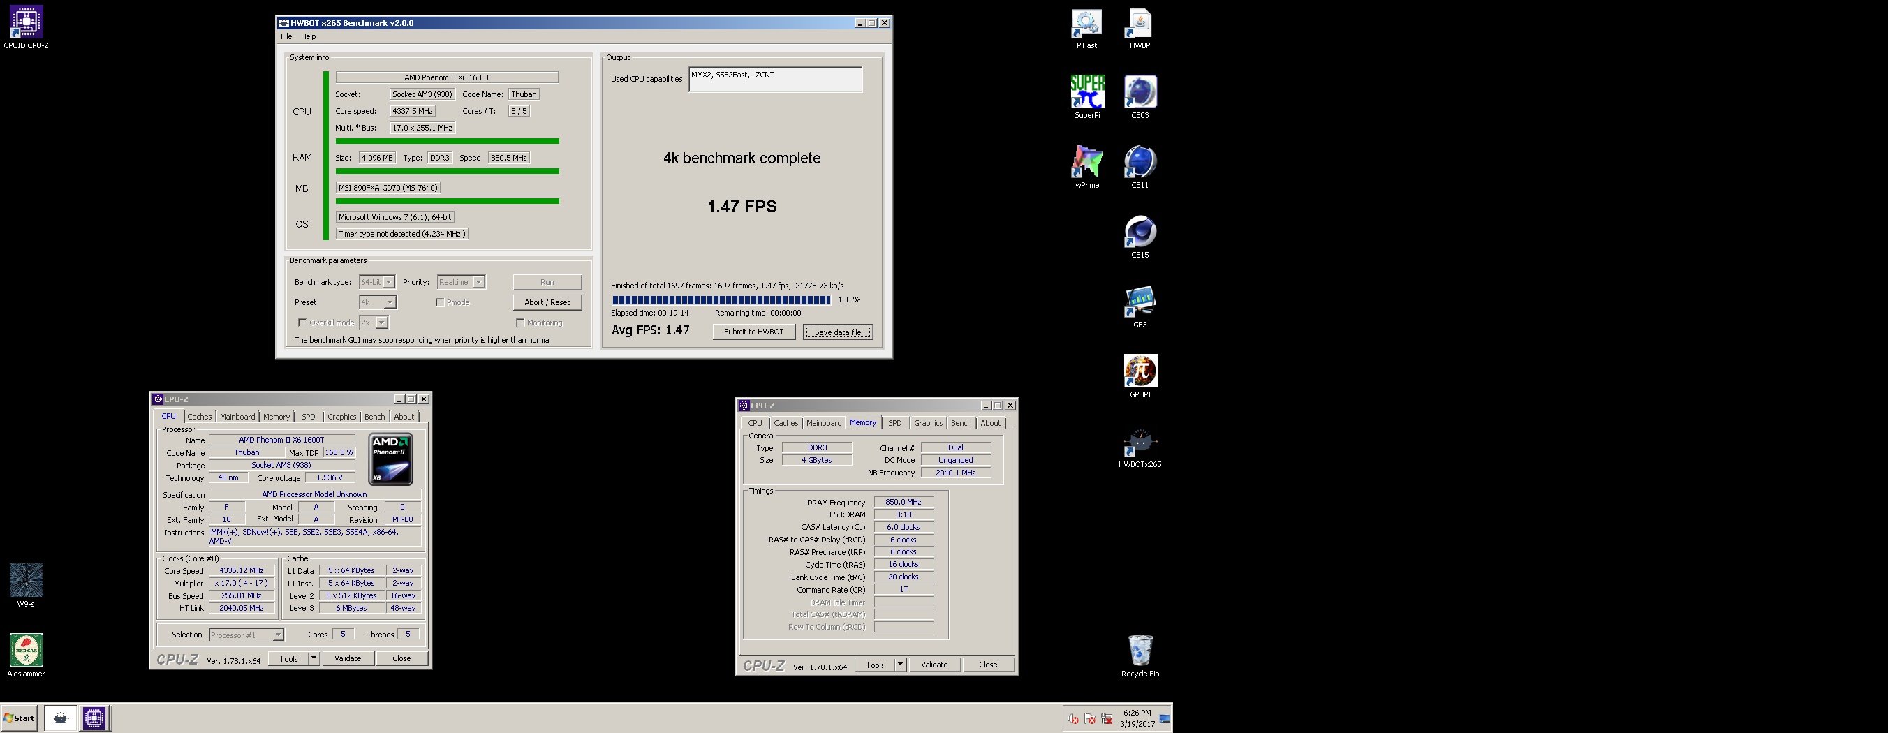Viewport: 1888px width, 733px height.
Task: Click the Core Speed 4335.12 MHz field
Action: coord(241,570)
